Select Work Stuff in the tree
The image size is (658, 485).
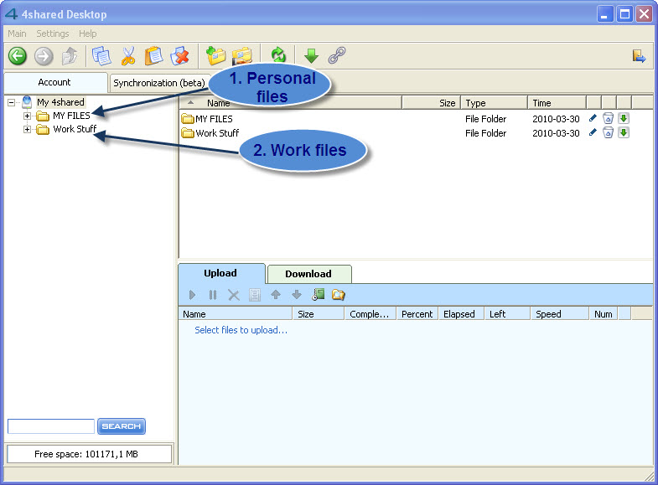click(x=75, y=129)
